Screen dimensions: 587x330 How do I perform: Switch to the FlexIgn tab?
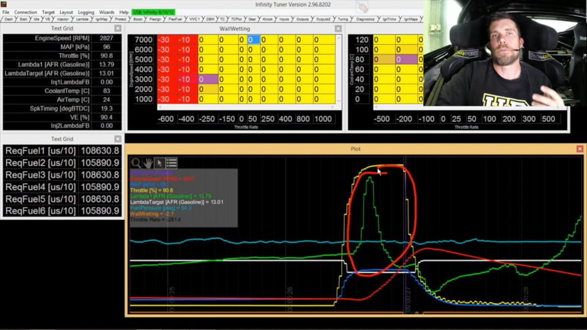[155, 19]
